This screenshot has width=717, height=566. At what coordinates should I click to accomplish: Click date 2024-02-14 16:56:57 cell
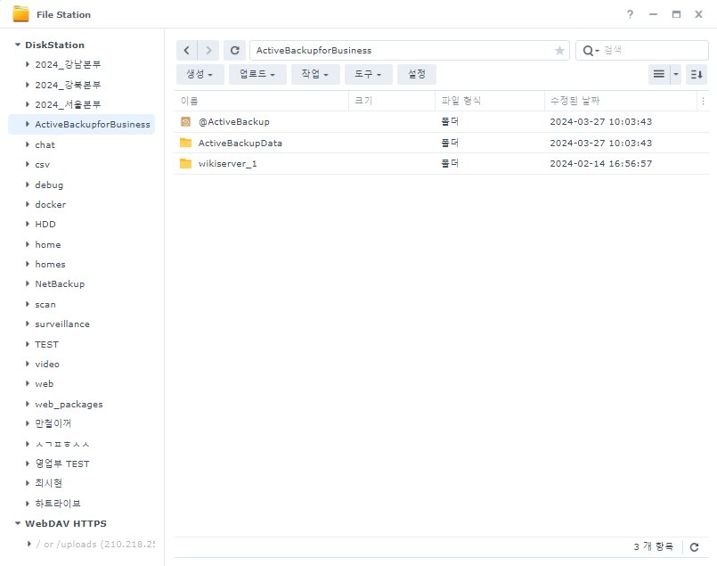pyautogui.click(x=601, y=163)
